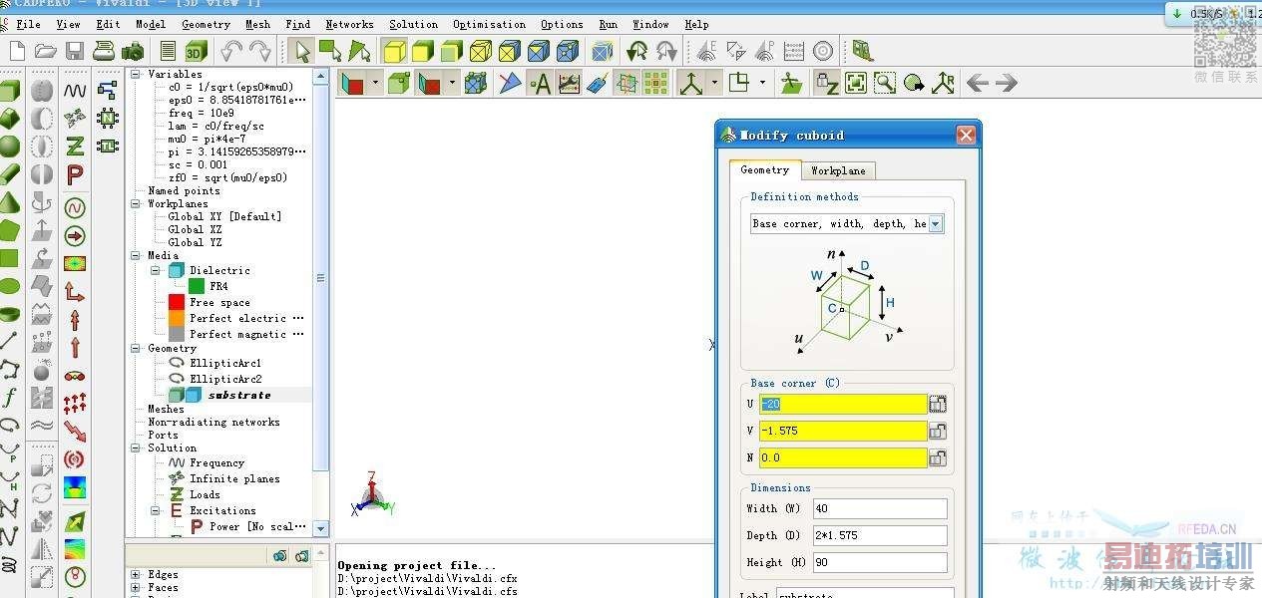This screenshot has height=598, width=1262.
Task: Click the New model icon
Action: 17,51
